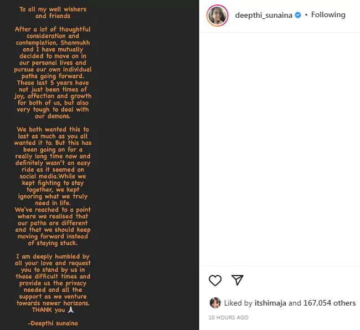Click the "Liked by" text label

coord(238,303)
